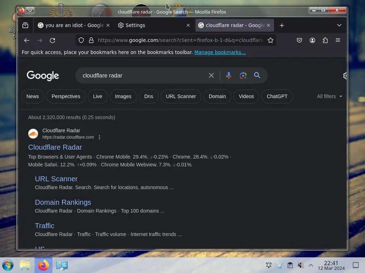
Task: Open the notifications bell in tray
Action: pos(269,265)
